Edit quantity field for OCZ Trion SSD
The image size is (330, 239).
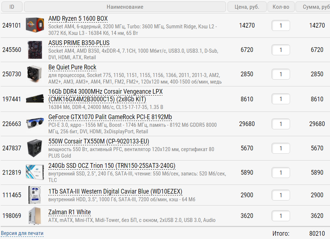281,173
